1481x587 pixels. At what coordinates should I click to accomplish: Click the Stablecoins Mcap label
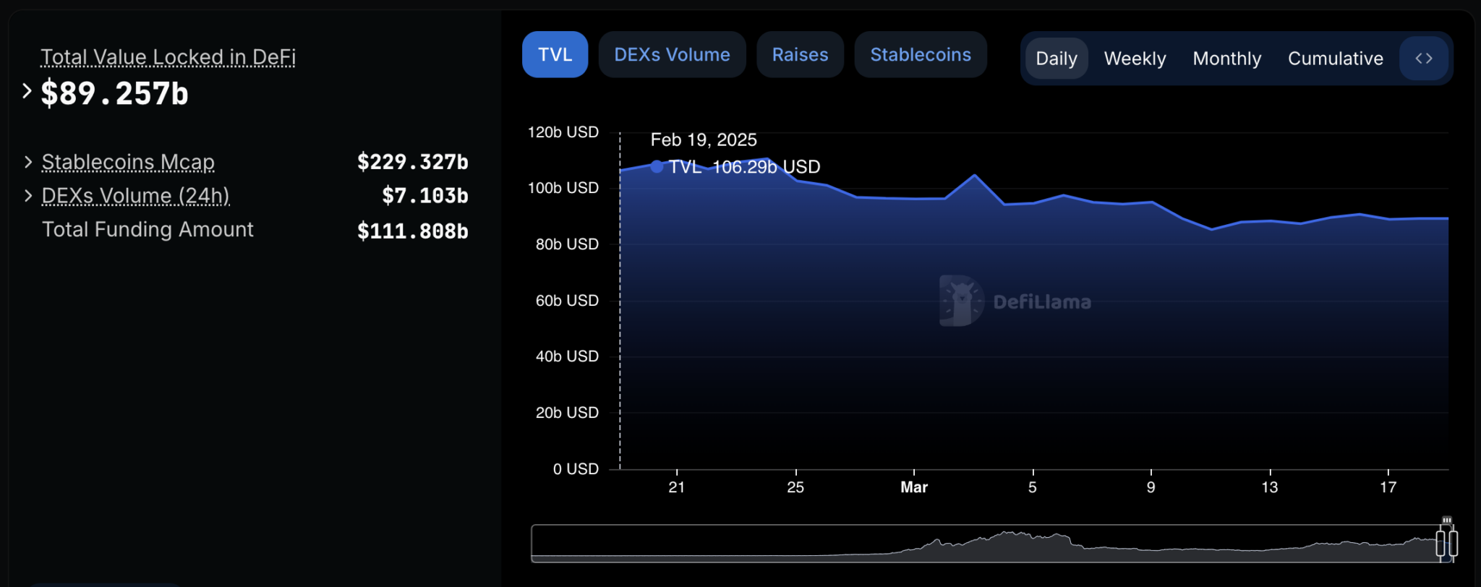[128, 162]
